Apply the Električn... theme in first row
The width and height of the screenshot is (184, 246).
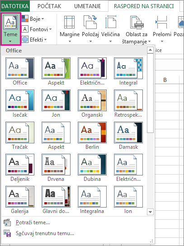click(92, 71)
